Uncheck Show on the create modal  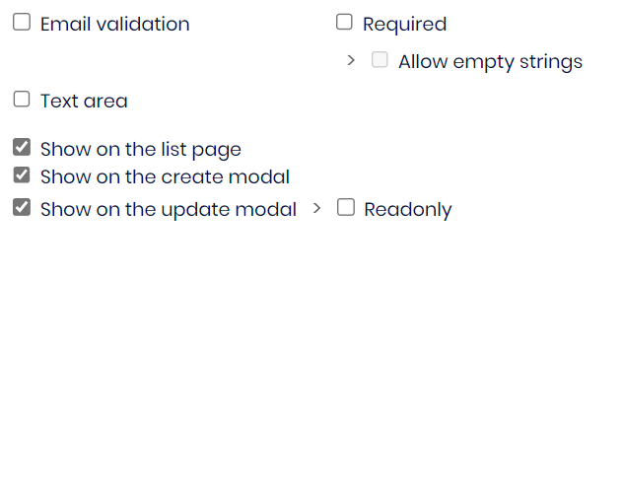[x=22, y=175]
